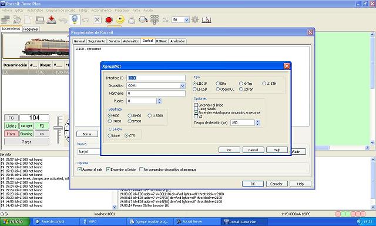The image size is (376, 226).
Task: Open the Ayuda menu
Action: 148,11
